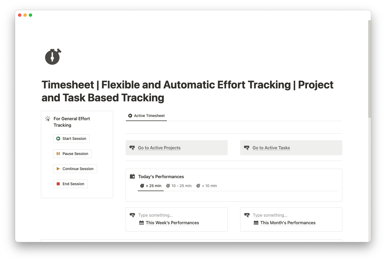Click the orange pause icon on Pause Session
This screenshot has height=262, width=386.
(58, 154)
